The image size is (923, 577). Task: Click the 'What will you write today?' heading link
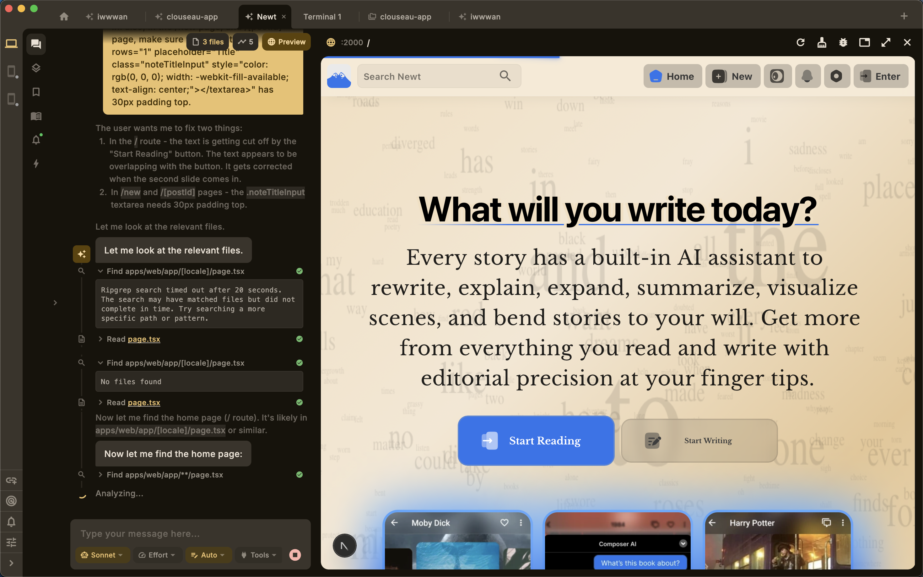click(x=618, y=210)
